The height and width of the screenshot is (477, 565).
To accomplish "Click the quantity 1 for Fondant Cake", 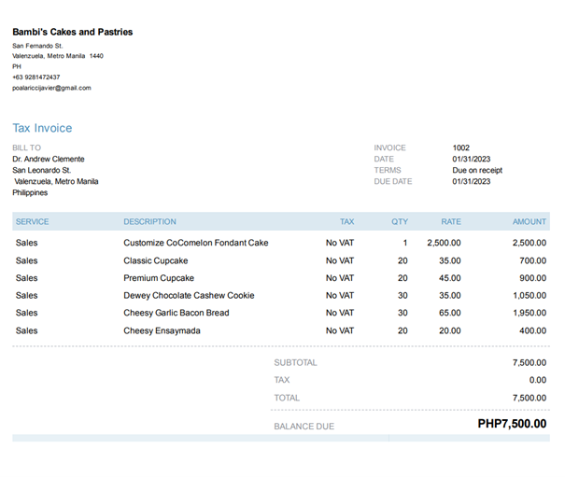I will point(405,243).
